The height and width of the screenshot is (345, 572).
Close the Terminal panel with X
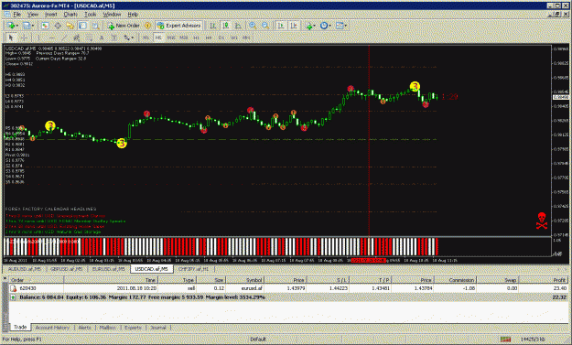coord(5,278)
